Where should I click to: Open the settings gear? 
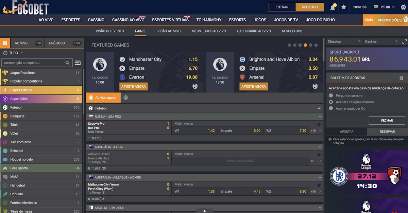coord(404,7)
